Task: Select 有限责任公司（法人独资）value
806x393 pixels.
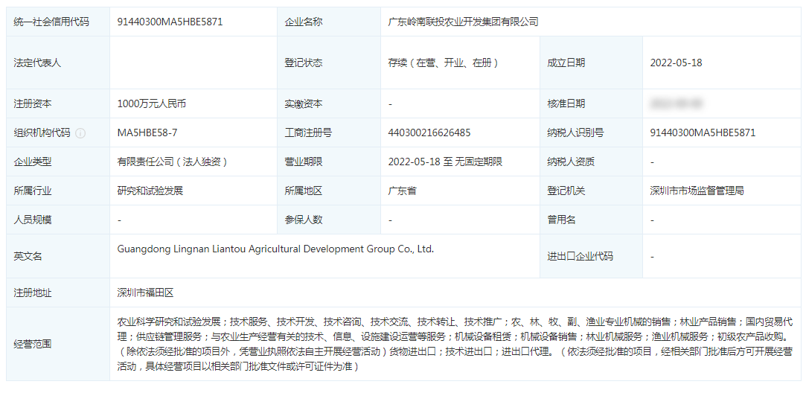Action: (172, 162)
